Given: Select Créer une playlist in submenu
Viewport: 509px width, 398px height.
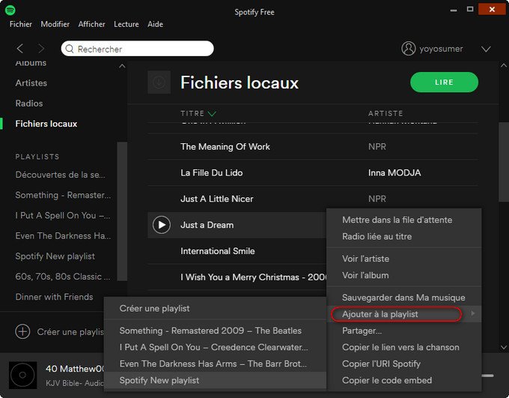Looking at the screenshot, I should [x=155, y=308].
